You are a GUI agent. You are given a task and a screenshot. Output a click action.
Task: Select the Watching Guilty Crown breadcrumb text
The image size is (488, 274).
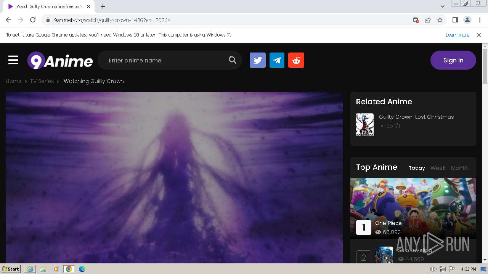(94, 81)
